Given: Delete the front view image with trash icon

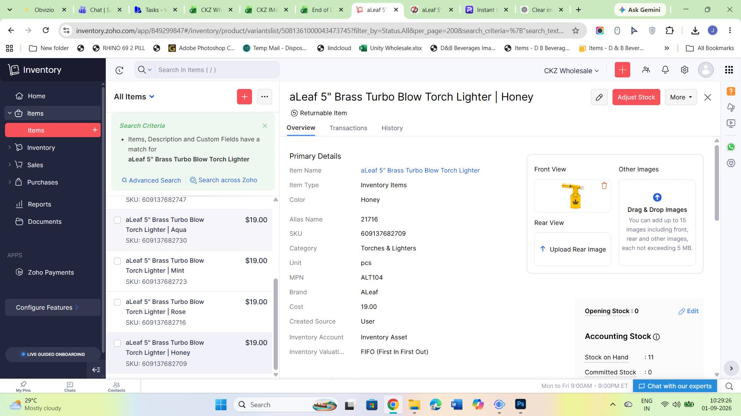Looking at the screenshot, I should tap(604, 186).
